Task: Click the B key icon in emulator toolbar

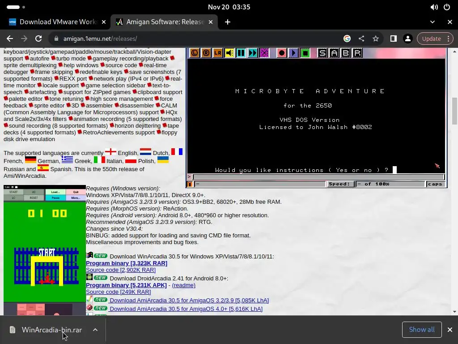Action: tap(346, 53)
